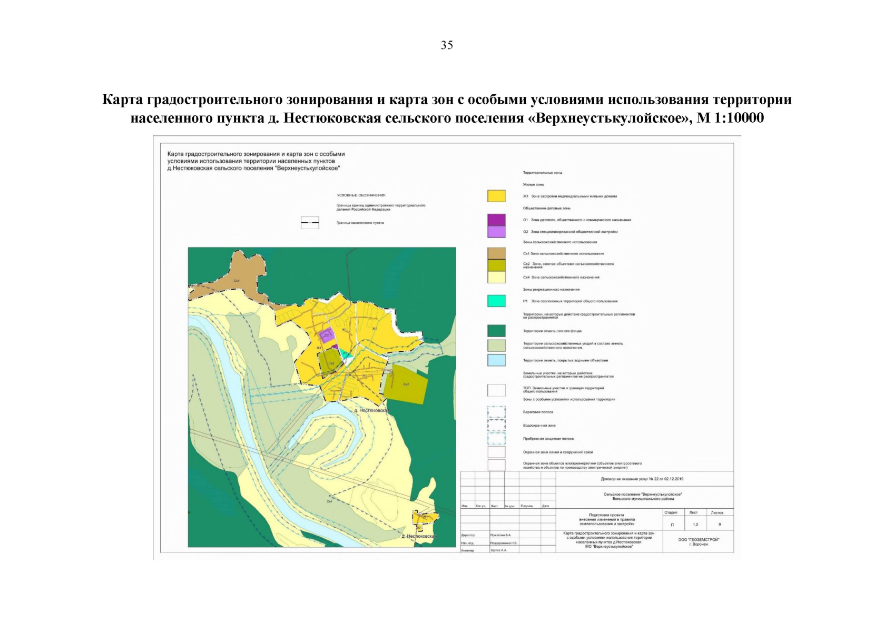
Task: Click the ООО "ГЕОЗЕМСТРОЙ" г. Воронеж cell
Action: click(698, 541)
